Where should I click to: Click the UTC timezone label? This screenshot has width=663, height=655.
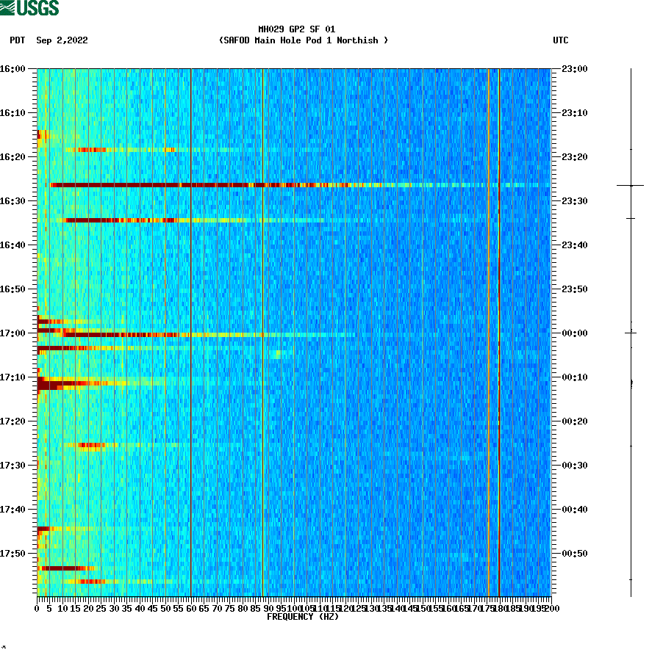[x=562, y=40]
